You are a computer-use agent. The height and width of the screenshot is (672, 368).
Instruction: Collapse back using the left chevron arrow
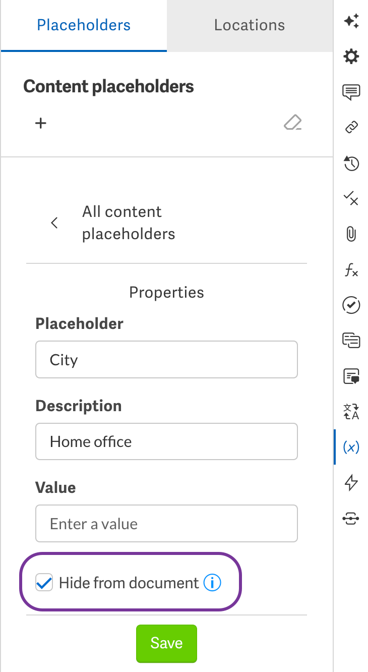pos(54,222)
